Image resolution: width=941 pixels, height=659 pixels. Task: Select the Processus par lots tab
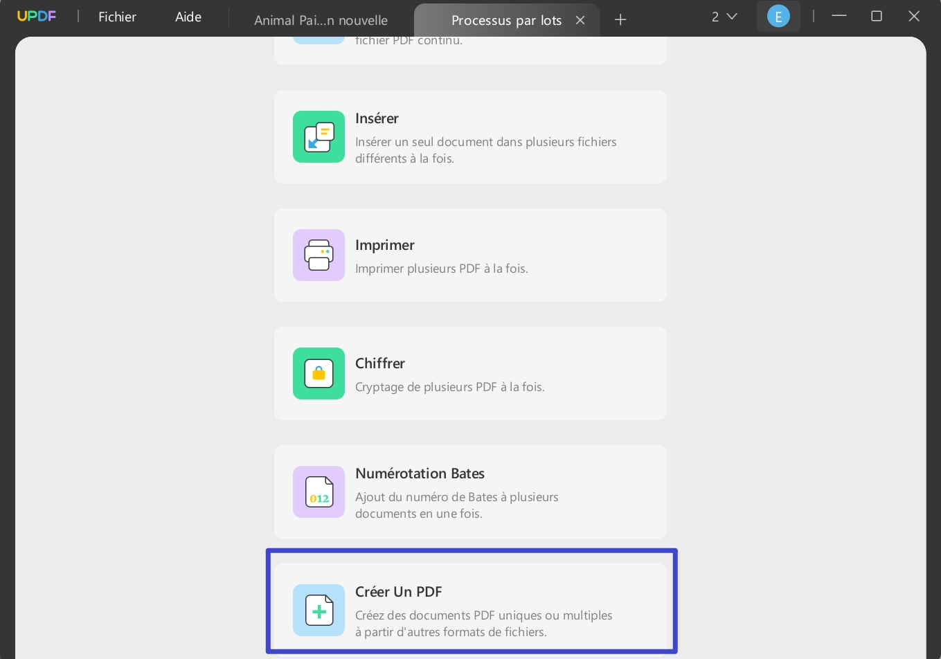[x=506, y=20]
